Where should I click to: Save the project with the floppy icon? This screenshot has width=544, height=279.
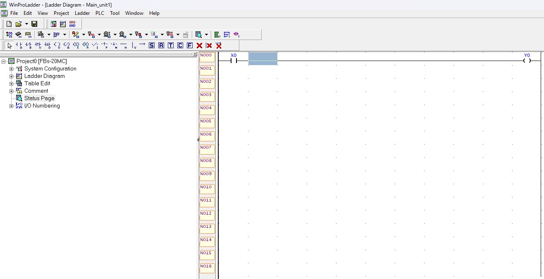pyautogui.click(x=34, y=24)
